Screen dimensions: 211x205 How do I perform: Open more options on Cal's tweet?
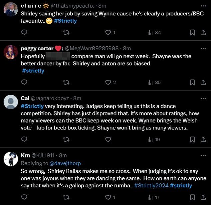point(203,98)
